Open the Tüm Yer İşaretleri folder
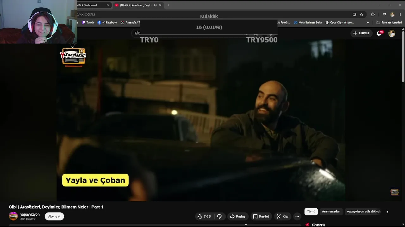405x227 pixels. click(x=389, y=23)
